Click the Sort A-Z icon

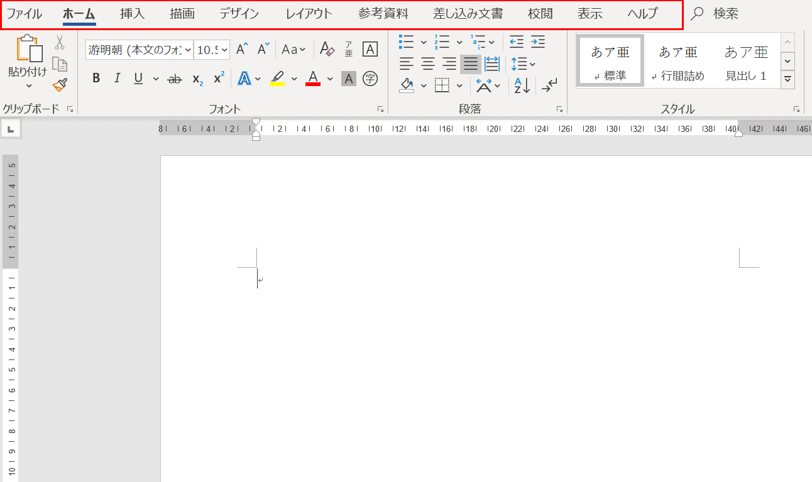(x=522, y=85)
